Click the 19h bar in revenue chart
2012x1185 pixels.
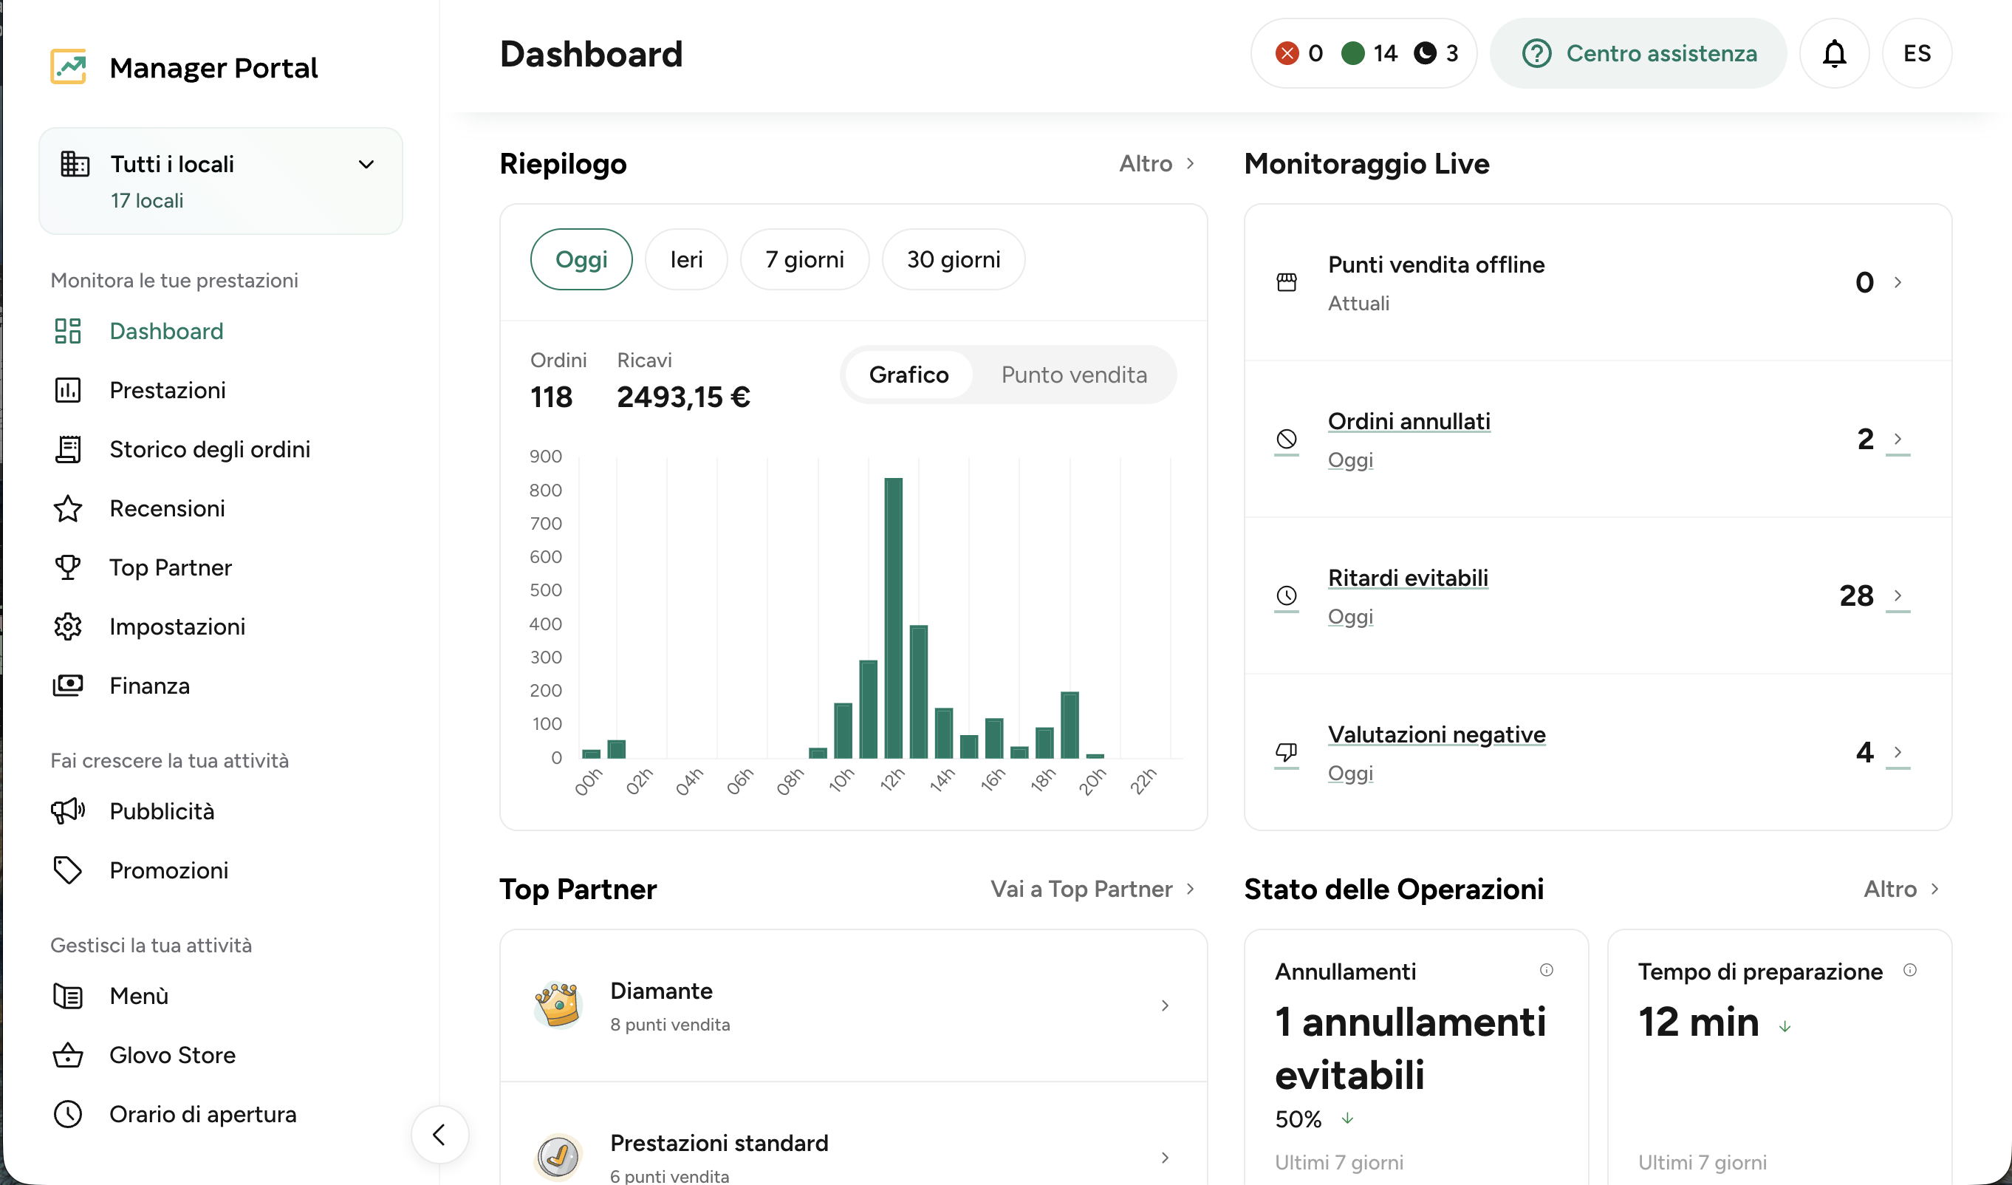(1069, 724)
